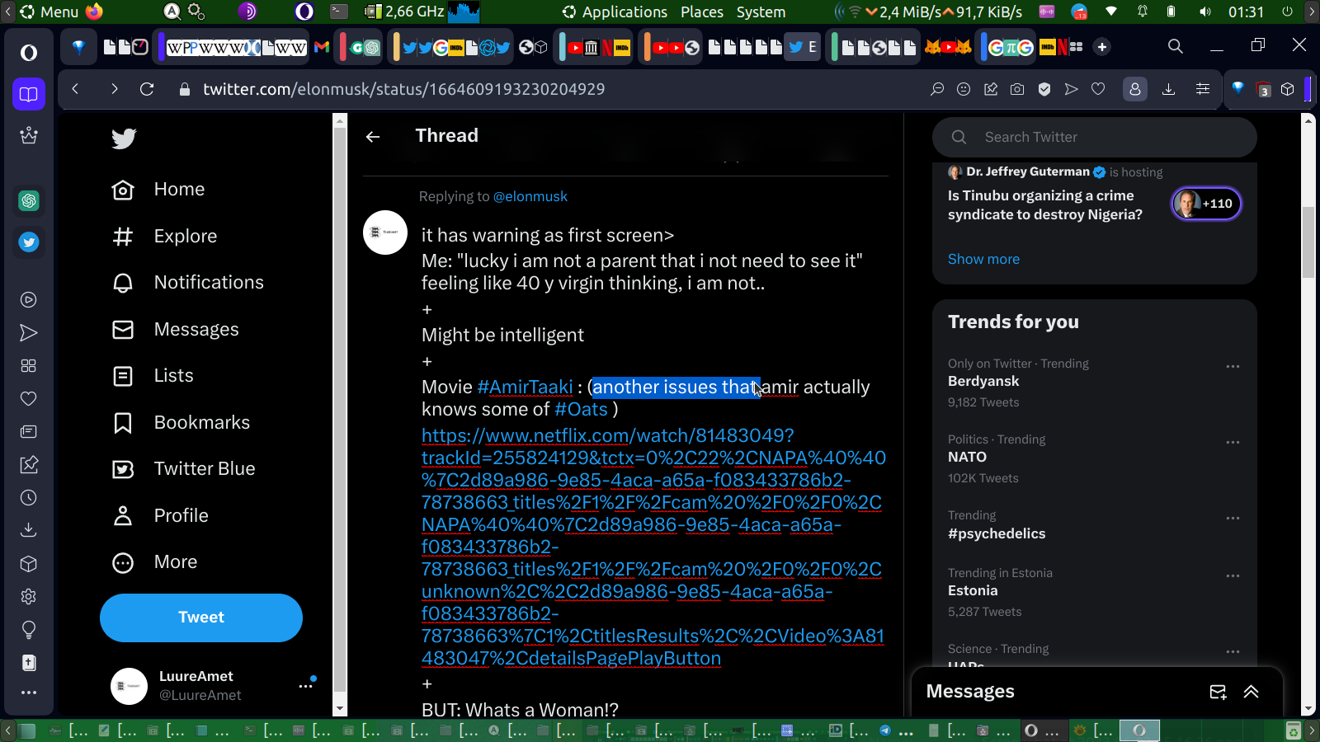Open Settings gear in Opera sidebar

(x=29, y=597)
